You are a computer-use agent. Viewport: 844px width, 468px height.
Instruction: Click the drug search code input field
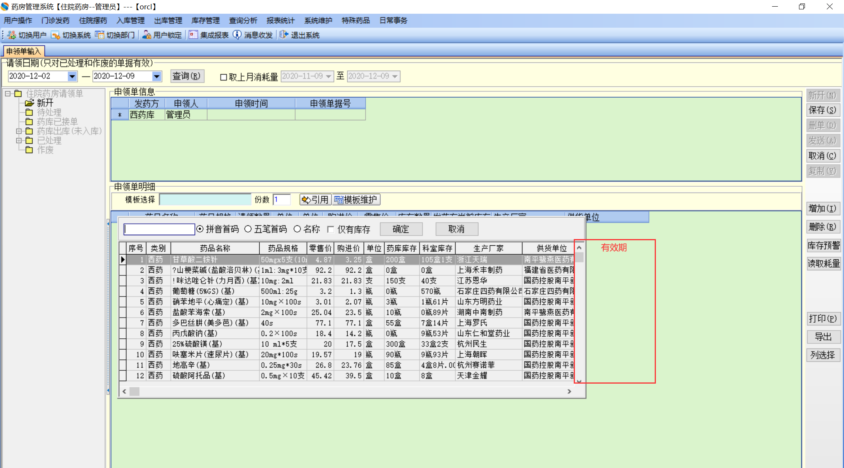click(x=159, y=229)
